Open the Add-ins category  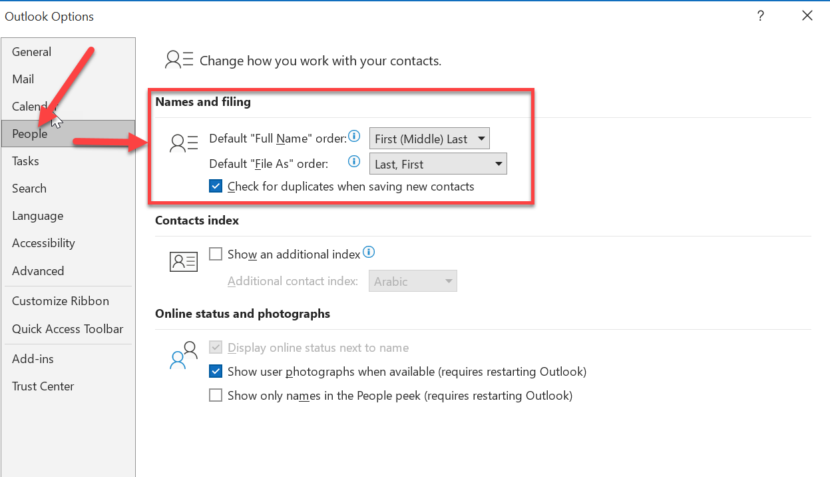pos(68,359)
